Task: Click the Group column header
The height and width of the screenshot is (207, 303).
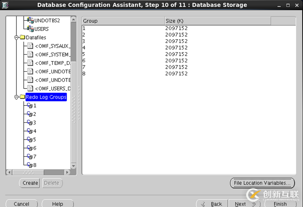Action: pyautogui.click(x=123, y=21)
